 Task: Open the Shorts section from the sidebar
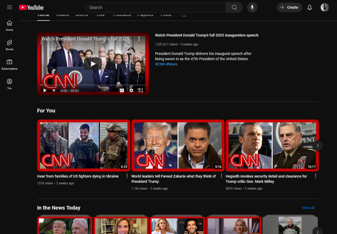(9, 45)
